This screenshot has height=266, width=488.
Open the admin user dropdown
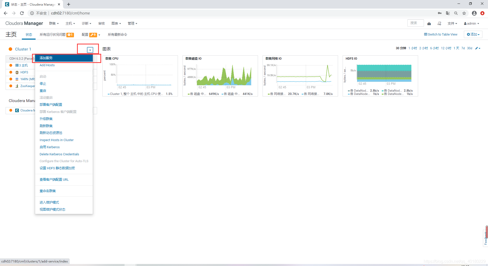[x=471, y=23]
